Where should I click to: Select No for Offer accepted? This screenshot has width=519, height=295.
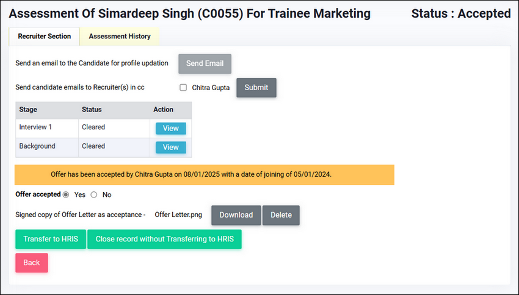(x=94, y=194)
